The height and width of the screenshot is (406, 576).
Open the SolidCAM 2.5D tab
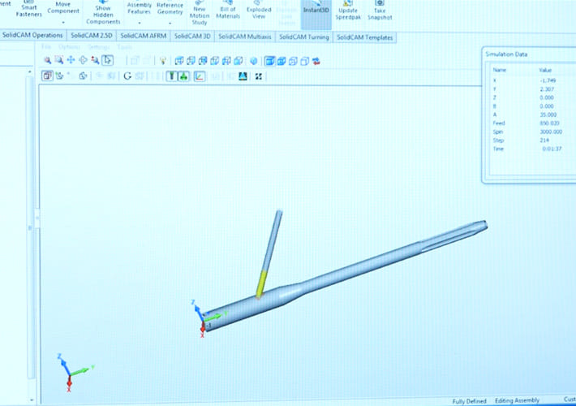92,35
